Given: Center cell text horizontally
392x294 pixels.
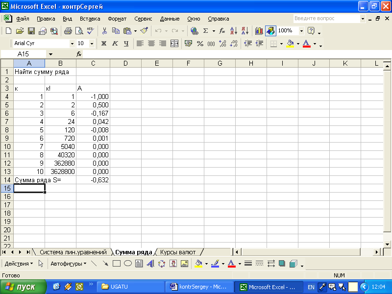Looking at the screenshot, I should tap(151, 44).
